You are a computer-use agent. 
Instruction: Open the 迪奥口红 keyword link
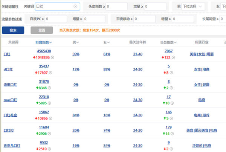10,85
